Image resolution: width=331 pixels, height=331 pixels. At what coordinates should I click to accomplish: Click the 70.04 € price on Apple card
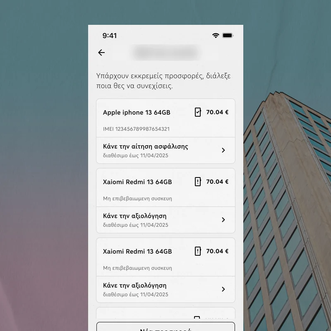(217, 112)
